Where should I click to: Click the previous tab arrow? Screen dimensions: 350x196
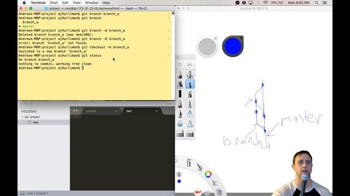point(74,111)
